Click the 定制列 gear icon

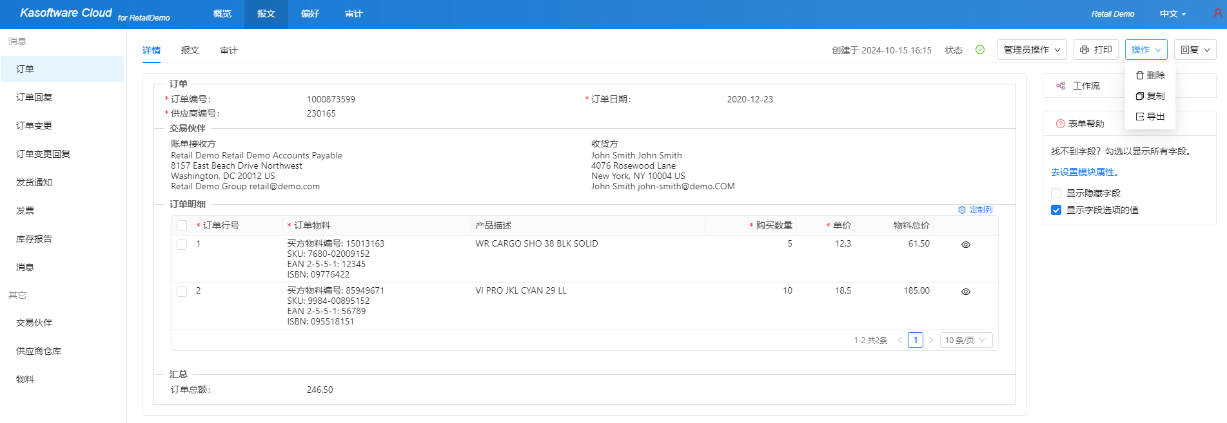coord(962,210)
